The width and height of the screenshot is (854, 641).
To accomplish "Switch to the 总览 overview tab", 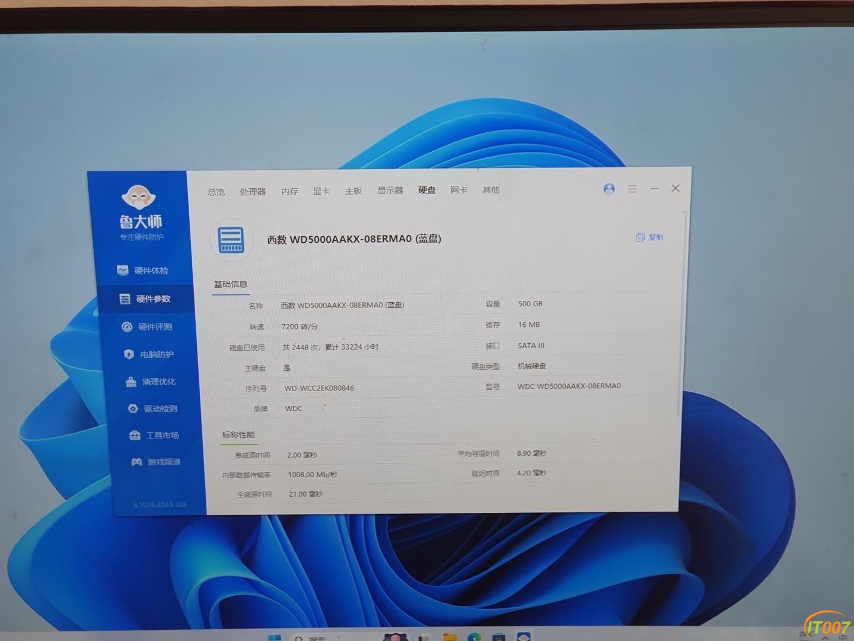I will click(x=216, y=192).
